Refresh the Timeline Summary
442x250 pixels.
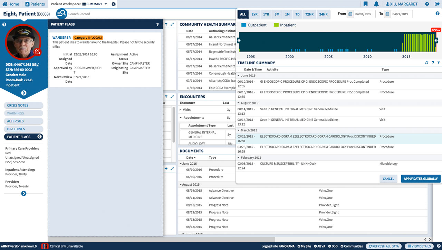427,63
